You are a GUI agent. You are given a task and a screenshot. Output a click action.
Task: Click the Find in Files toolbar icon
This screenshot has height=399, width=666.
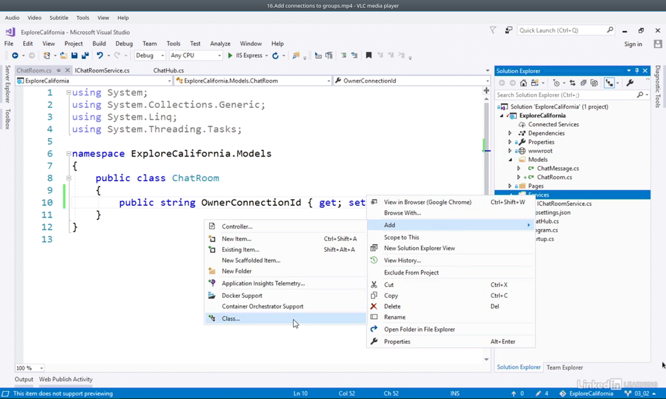[x=296, y=56]
